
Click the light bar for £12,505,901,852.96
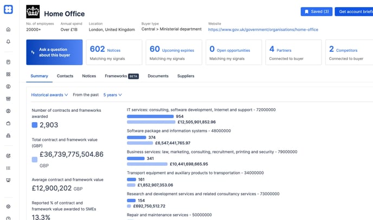[x=151, y=122]
